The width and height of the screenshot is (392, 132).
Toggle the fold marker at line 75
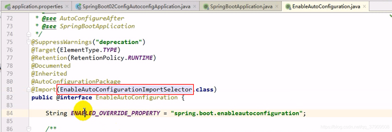tap(29, 42)
